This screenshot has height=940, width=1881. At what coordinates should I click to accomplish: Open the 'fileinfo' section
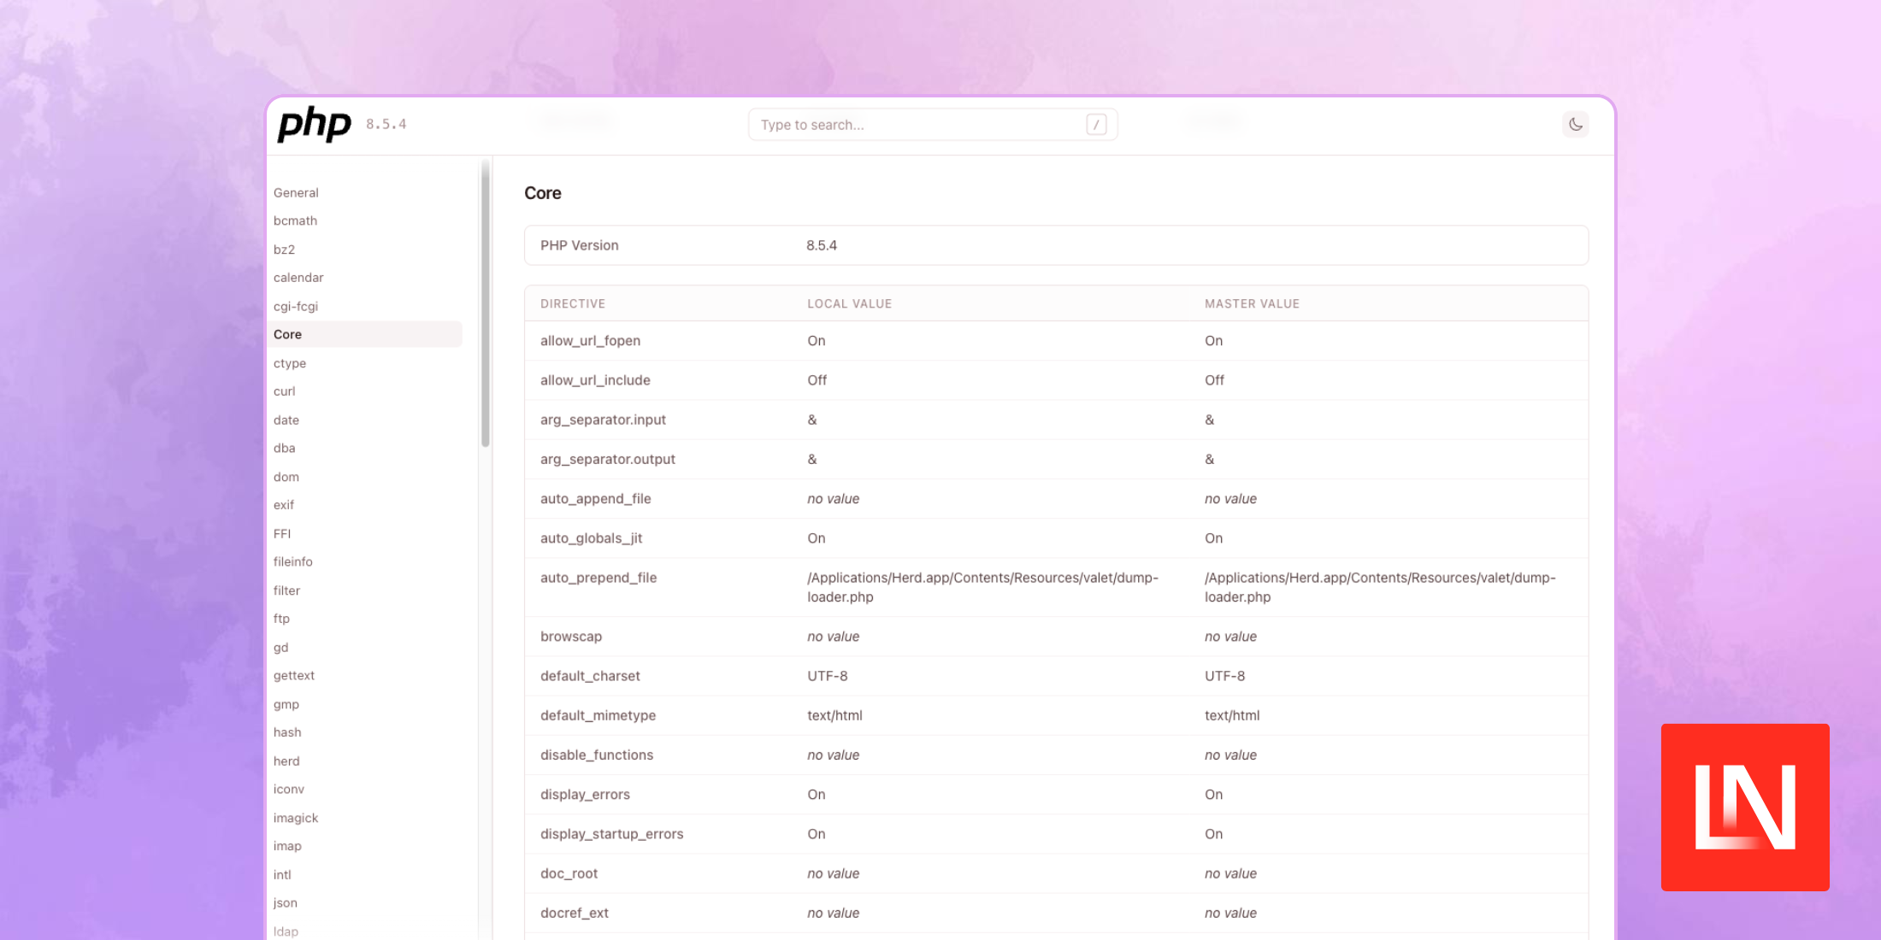(292, 561)
